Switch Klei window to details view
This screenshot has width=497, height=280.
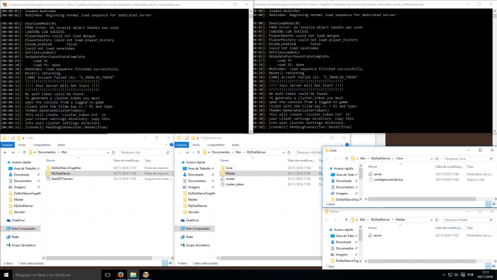pos(164,263)
